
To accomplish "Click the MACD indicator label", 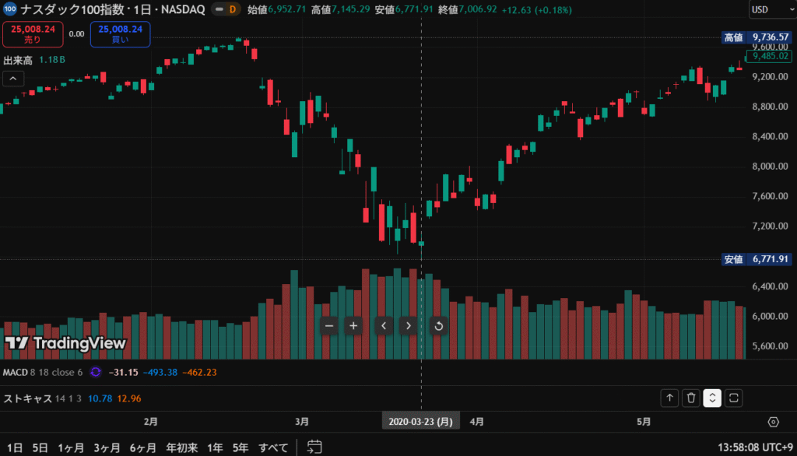I will coord(15,372).
